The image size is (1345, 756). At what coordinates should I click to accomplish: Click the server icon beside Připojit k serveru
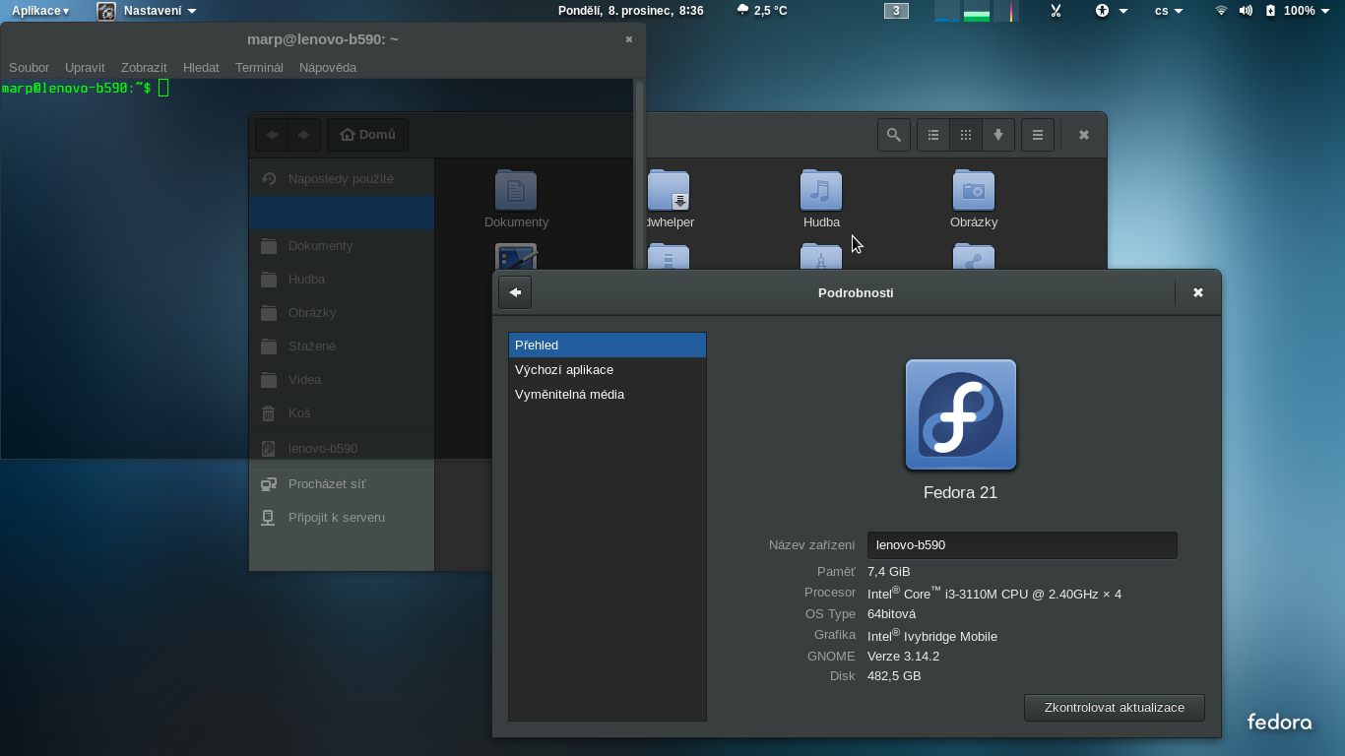268,518
